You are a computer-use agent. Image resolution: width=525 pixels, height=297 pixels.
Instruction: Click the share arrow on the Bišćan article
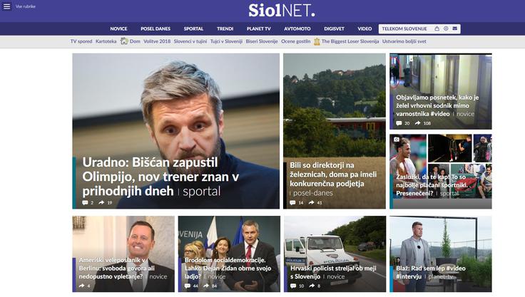click(101, 203)
